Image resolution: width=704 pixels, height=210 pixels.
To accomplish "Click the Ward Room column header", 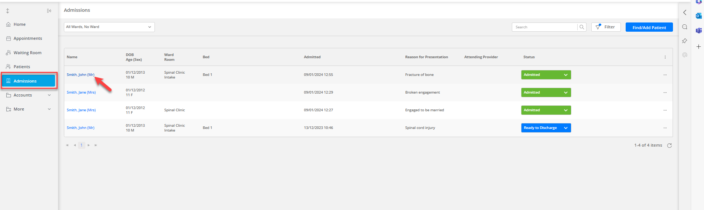I will pyautogui.click(x=169, y=57).
